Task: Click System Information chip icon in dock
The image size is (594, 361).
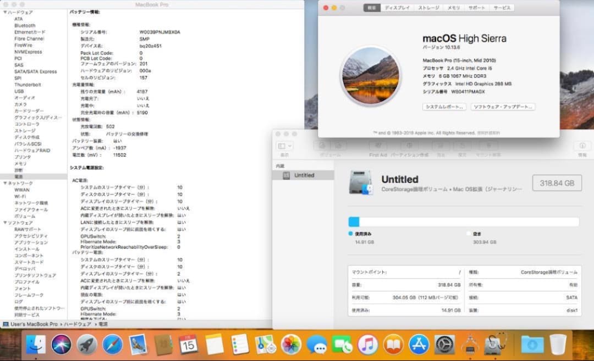Action: point(470,345)
